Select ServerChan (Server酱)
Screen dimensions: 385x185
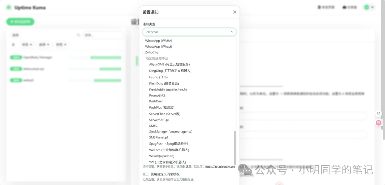(165, 114)
